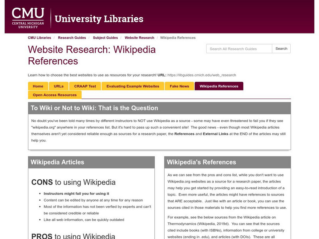Screen dimensions: 319x239
Task: Click bullet about information not verified by experts
Action: [x=97, y=210]
